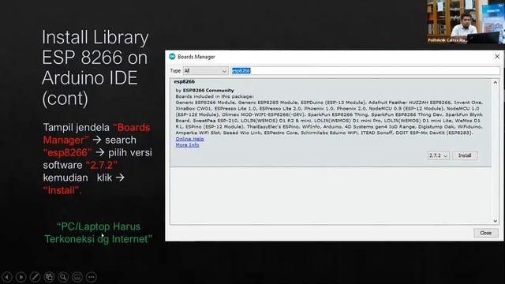Click the Arduino logo in the title bar
Screen dimensions: 505x284
(172, 56)
